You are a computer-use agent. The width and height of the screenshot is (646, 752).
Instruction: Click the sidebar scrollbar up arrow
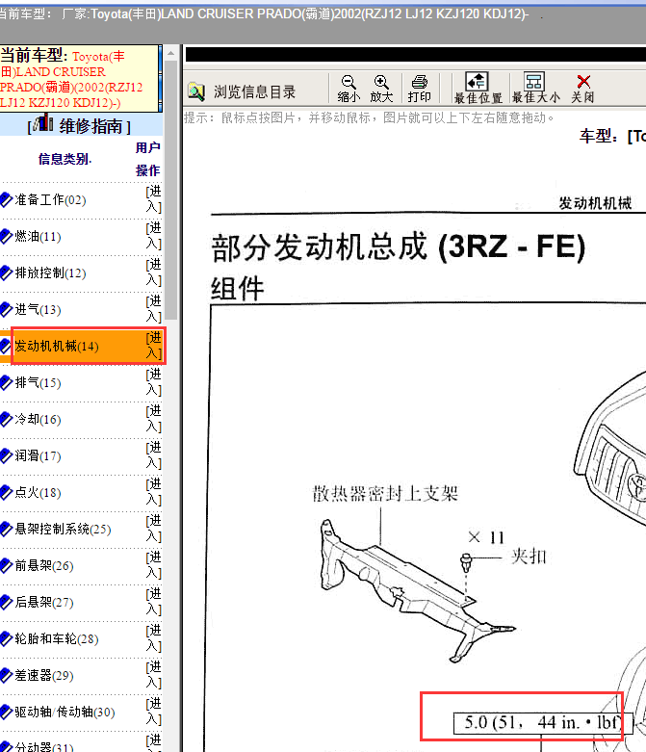coord(171,53)
